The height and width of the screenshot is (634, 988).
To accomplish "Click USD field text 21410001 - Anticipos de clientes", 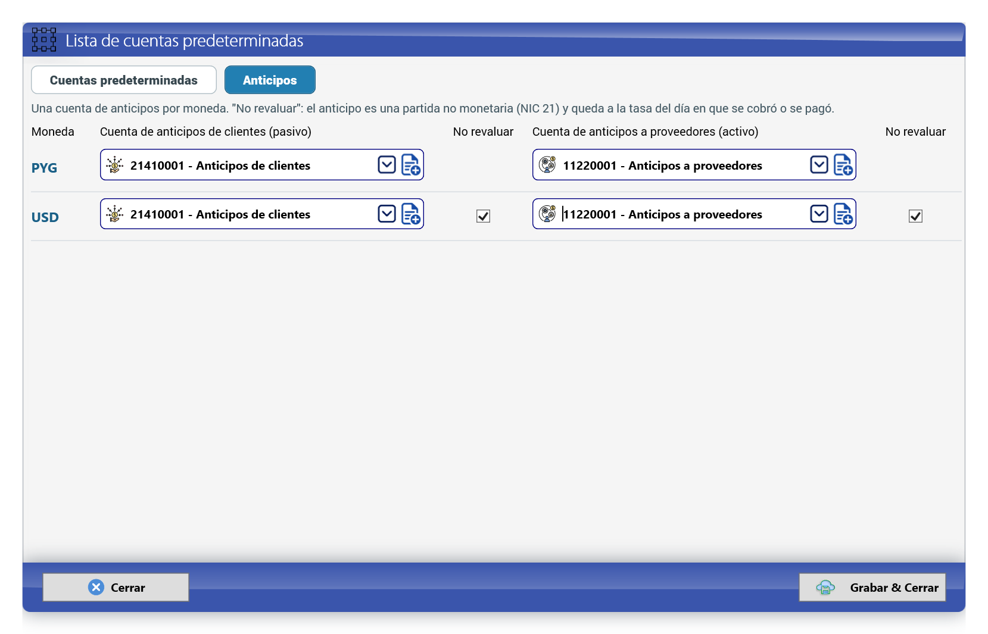I will 220,214.
